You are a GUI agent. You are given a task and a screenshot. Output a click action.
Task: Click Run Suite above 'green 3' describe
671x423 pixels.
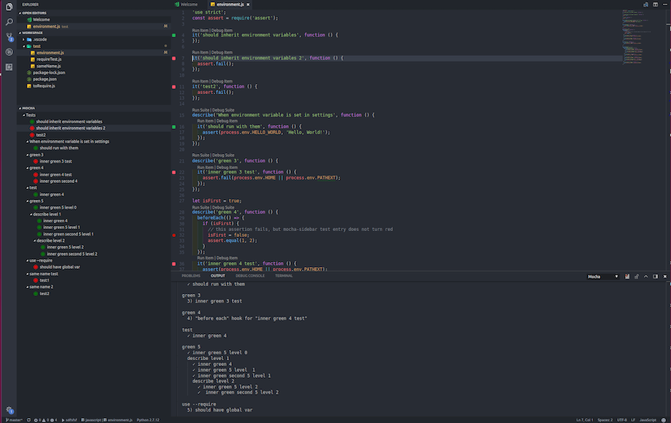(202, 155)
